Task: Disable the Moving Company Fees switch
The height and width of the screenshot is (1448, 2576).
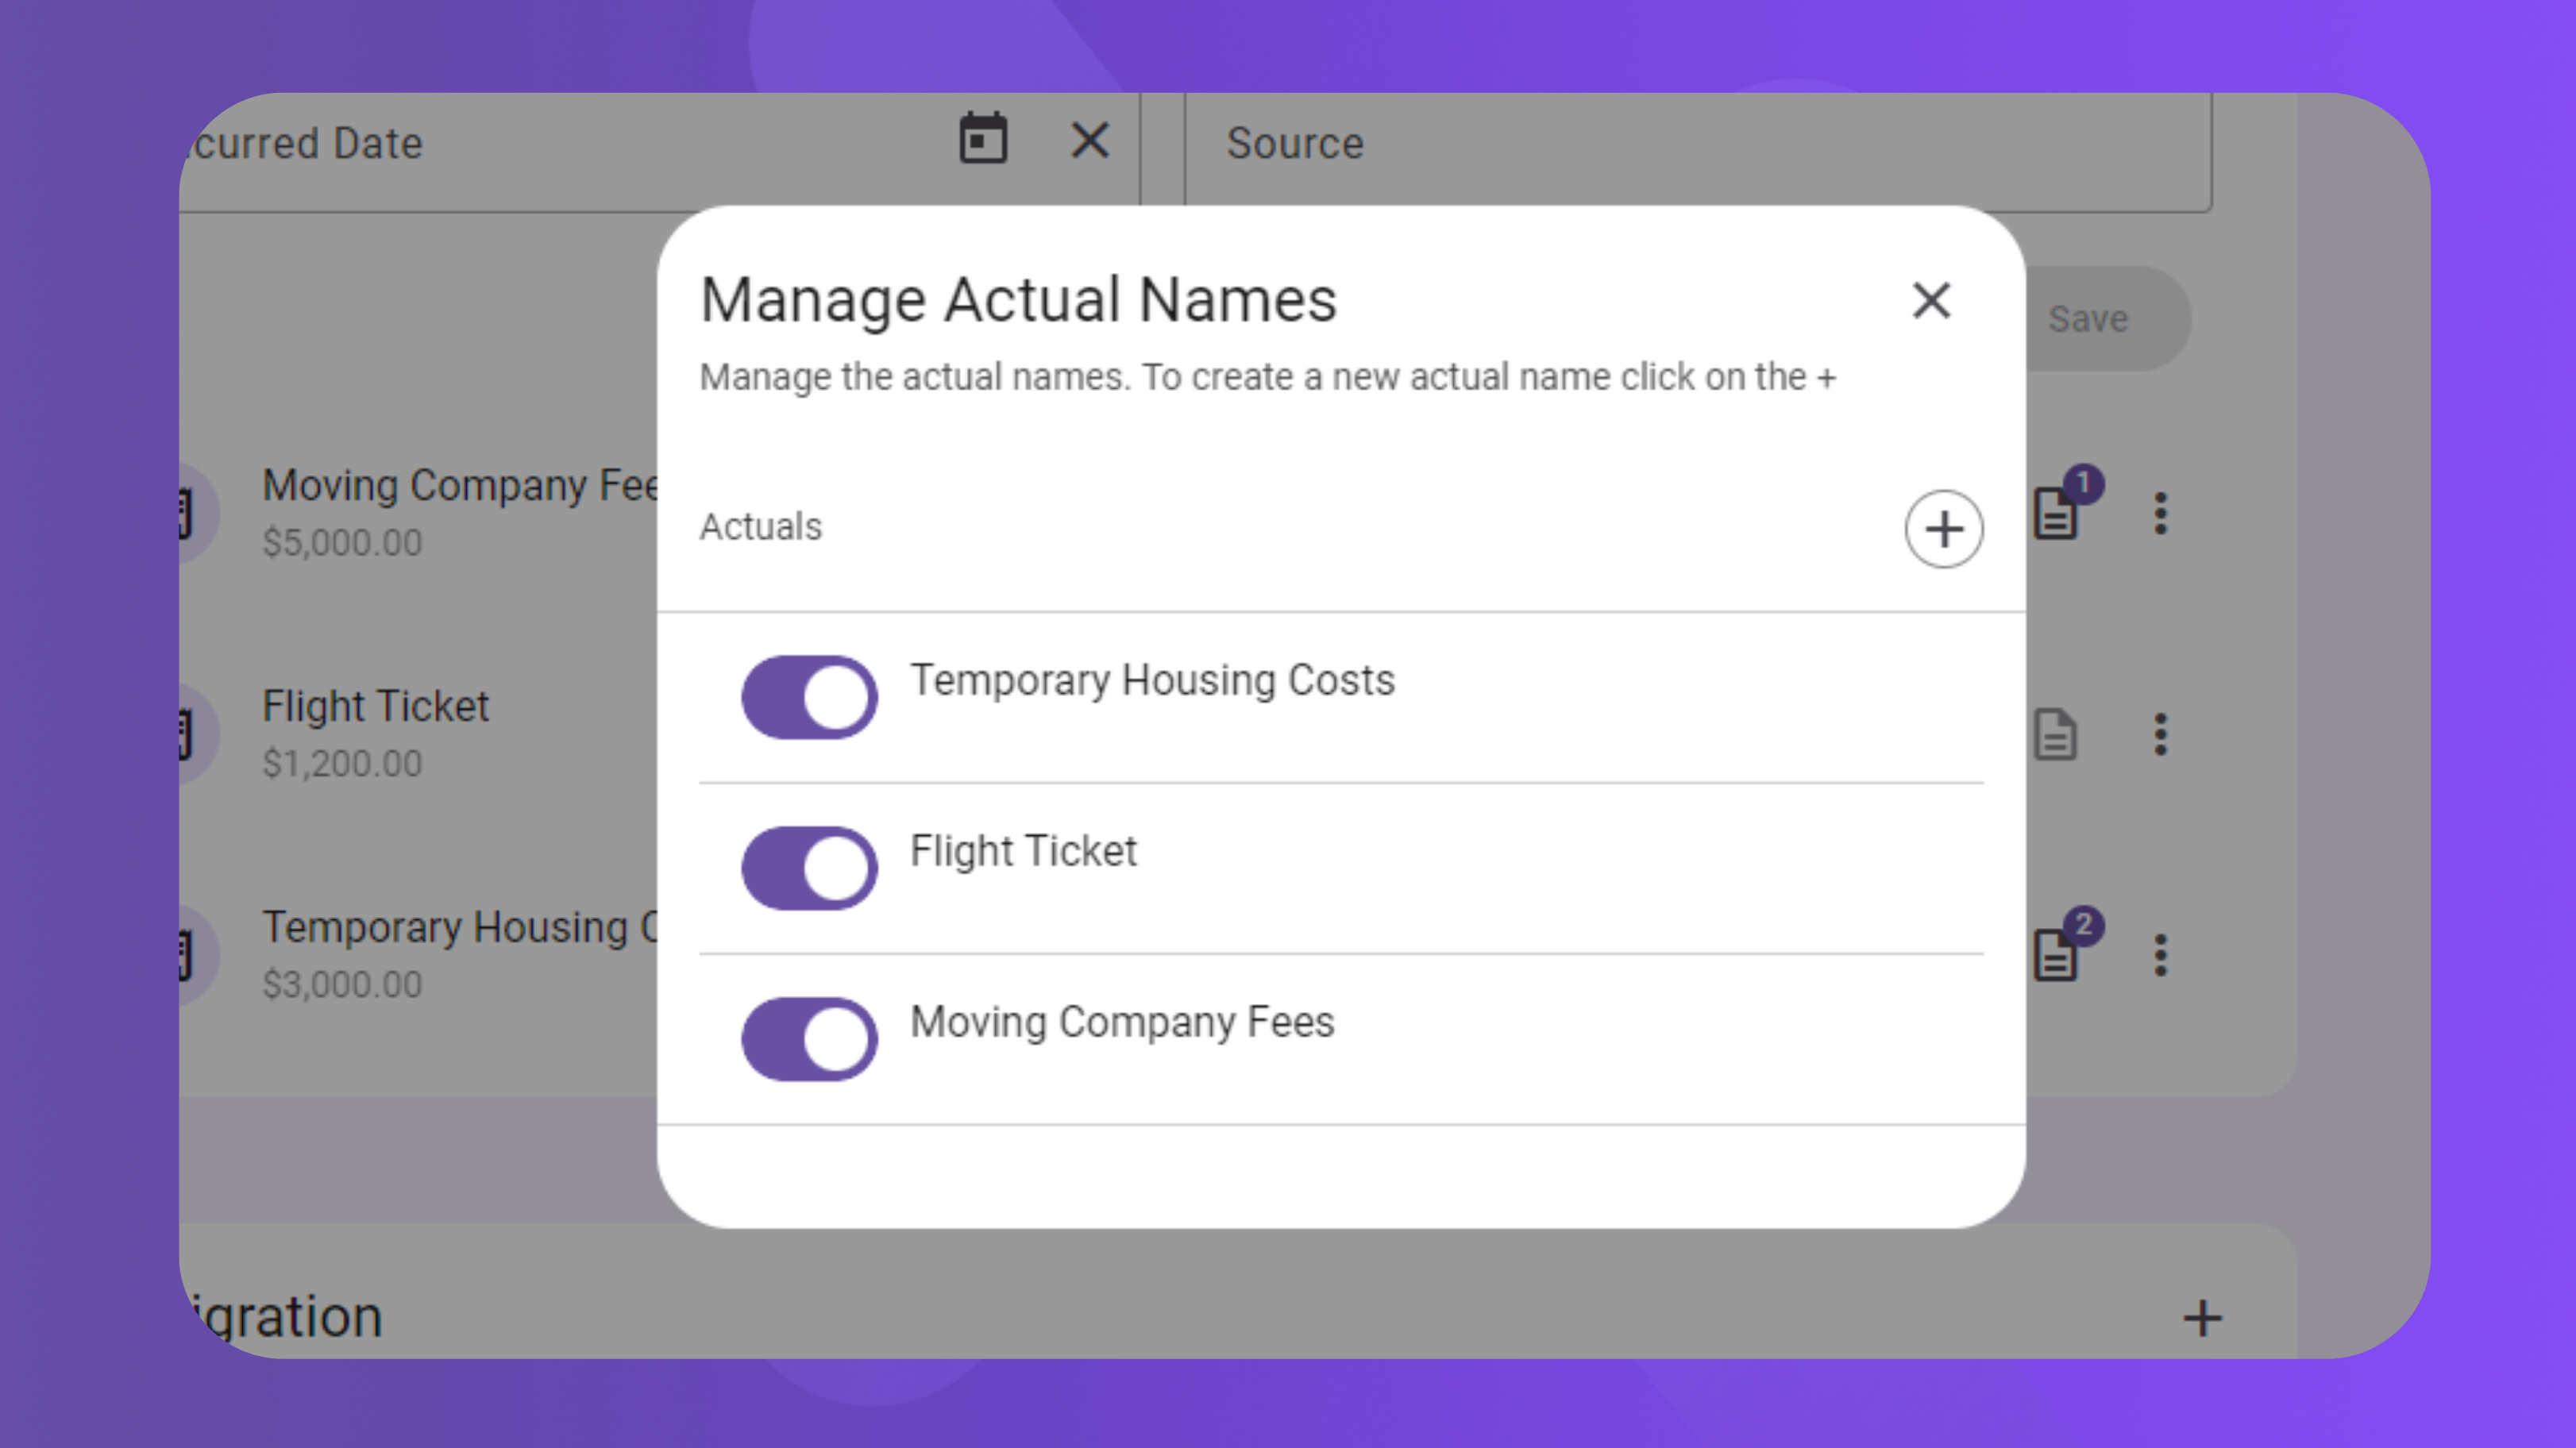Action: coord(809,1039)
